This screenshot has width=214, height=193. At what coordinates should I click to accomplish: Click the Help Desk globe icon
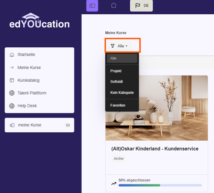click(x=12, y=106)
